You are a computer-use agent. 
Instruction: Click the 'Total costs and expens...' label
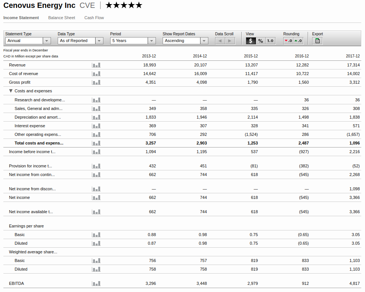pos(39,143)
